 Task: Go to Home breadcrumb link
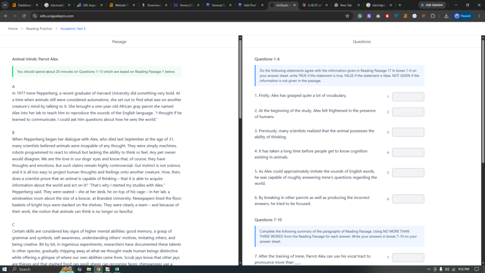[x=13, y=28]
